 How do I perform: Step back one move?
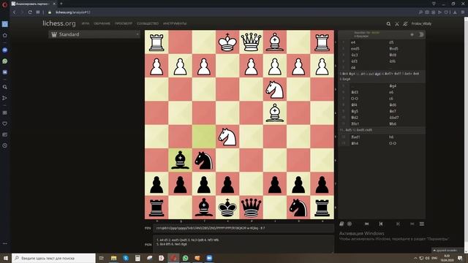[x=381, y=224]
